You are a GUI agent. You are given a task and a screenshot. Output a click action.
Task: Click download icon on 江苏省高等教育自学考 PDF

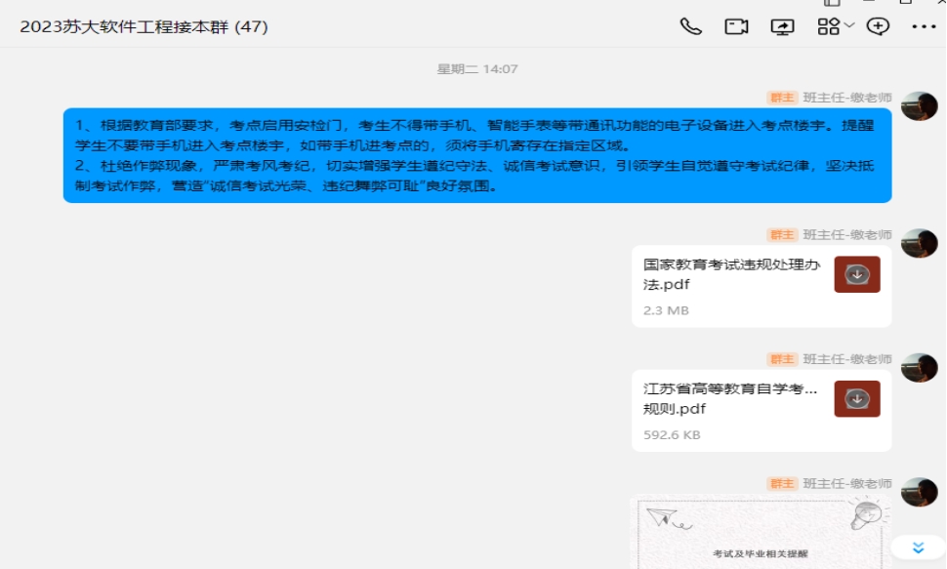tap(857, 398)
